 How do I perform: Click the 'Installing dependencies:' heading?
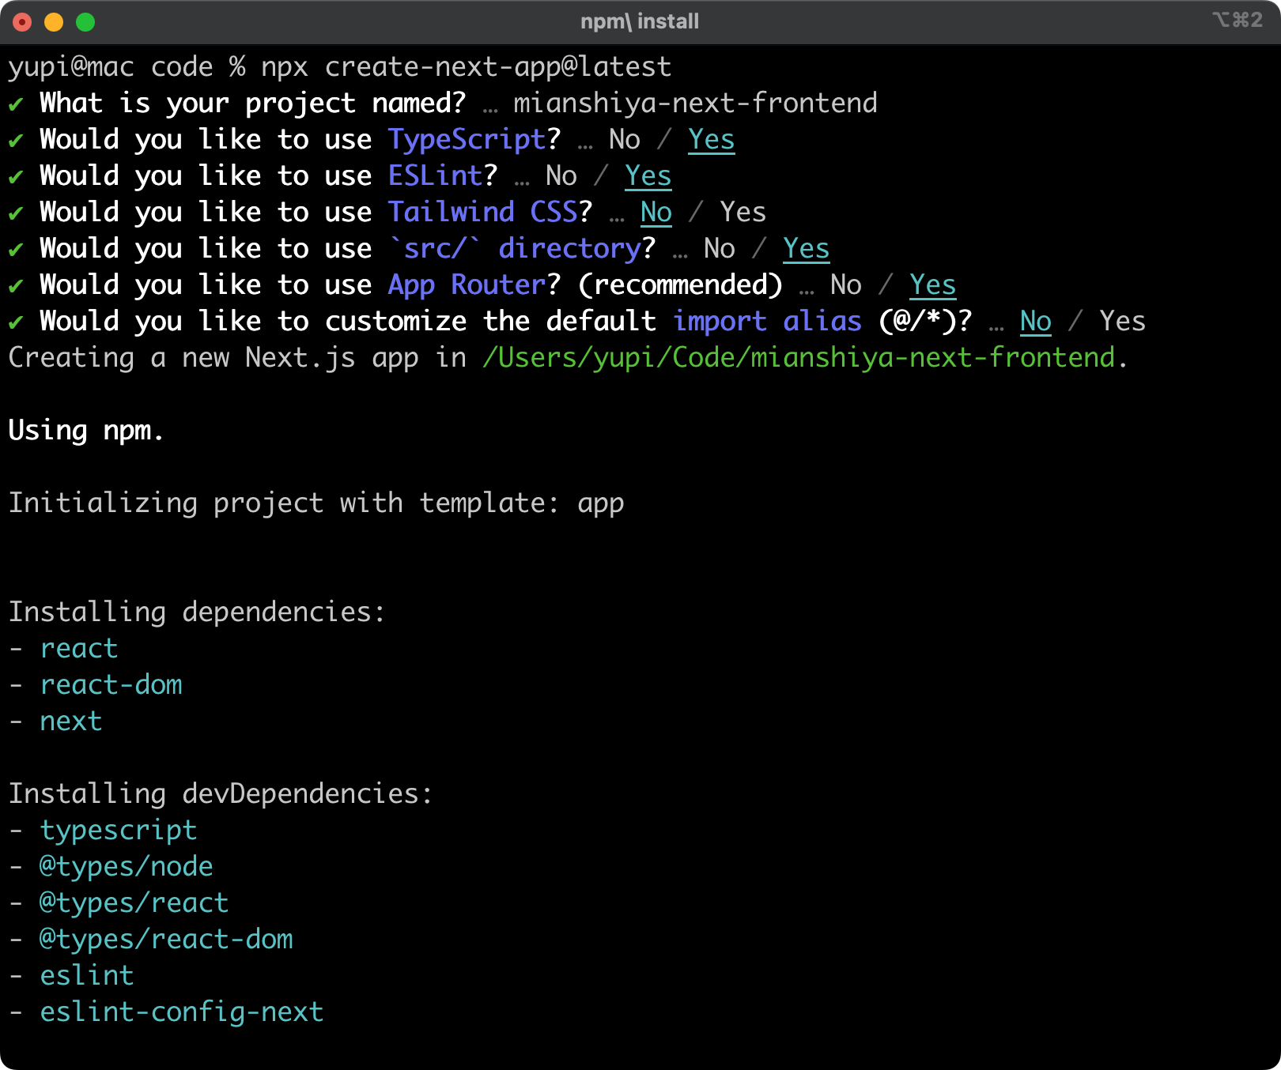tap(197, 612)
